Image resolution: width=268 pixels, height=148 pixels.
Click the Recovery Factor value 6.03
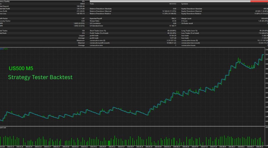(83, 21)
